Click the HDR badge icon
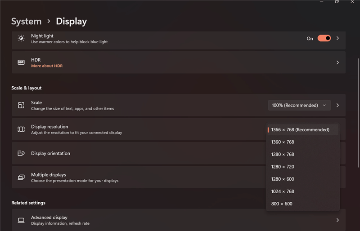Viewport: 360px width, 231px height. (21, 62)
